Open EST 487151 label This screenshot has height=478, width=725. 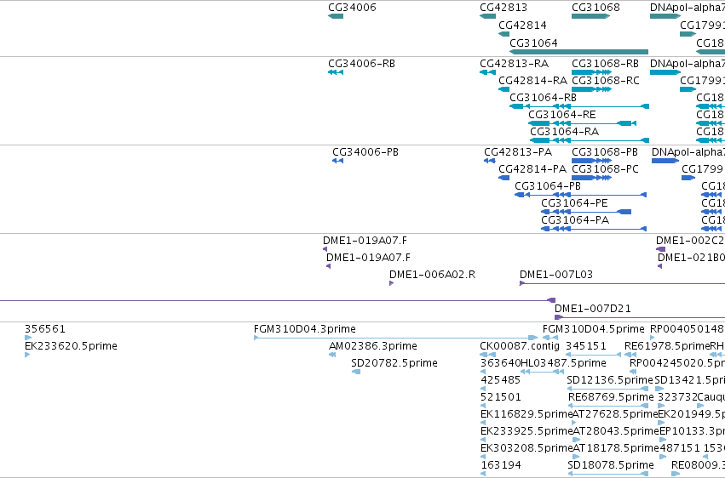(x=680, y=449)
